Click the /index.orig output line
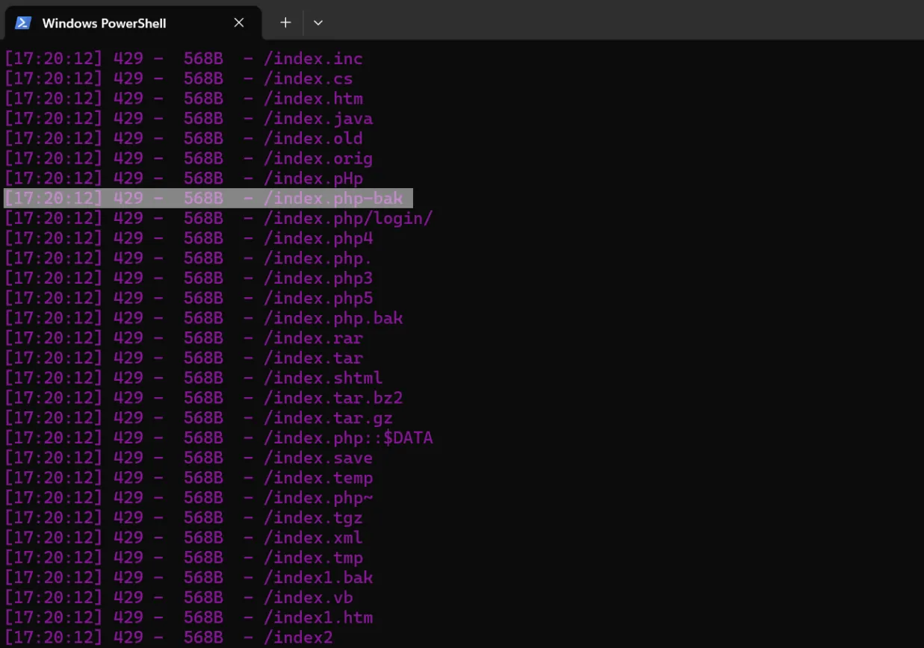 [189, 159]
